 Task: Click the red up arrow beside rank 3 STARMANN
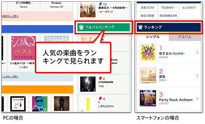coord(100,78)
